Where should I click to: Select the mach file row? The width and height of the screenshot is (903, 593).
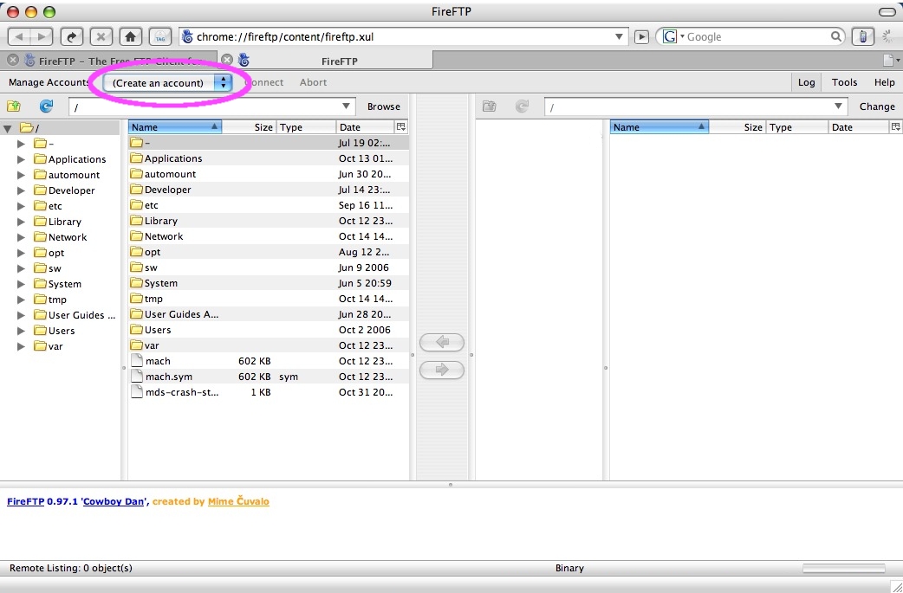[x=269, y=361]
